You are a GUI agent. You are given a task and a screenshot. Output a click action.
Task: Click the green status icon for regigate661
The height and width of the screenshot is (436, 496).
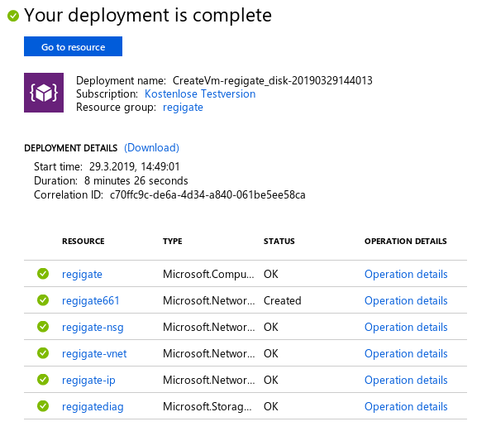(43, 299)
